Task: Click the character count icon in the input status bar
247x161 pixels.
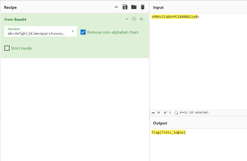Action: point(153,113)
